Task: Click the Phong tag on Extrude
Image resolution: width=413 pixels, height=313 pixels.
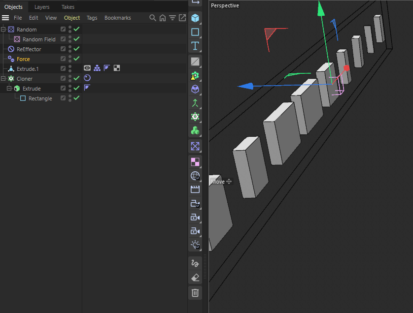Action: (x=87, y=88)
